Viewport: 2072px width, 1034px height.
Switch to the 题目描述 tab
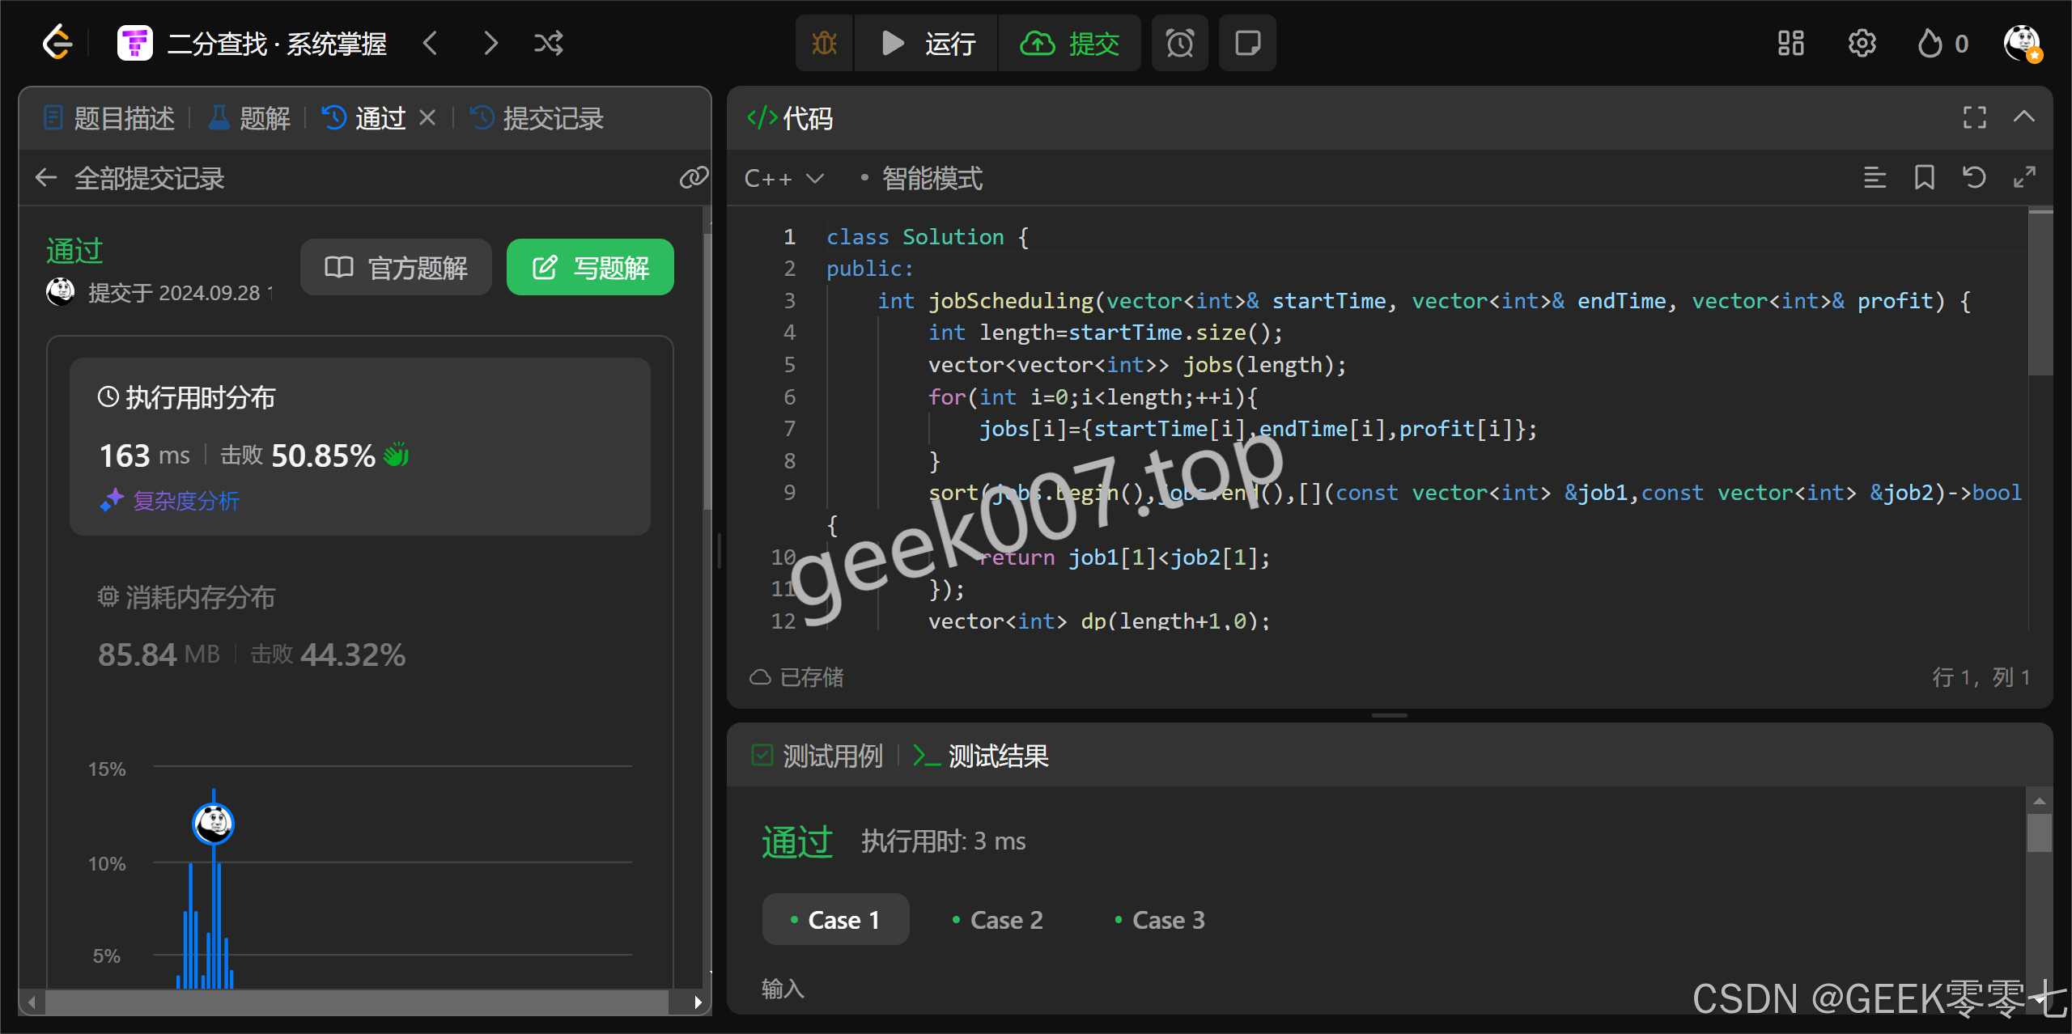[x=110, y=118]
